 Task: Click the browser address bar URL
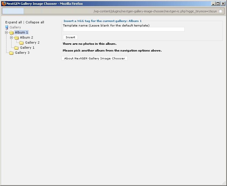(155, 11)
